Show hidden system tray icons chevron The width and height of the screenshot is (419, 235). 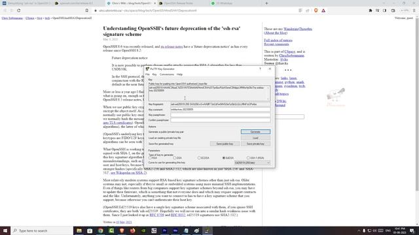pos(359,230)
